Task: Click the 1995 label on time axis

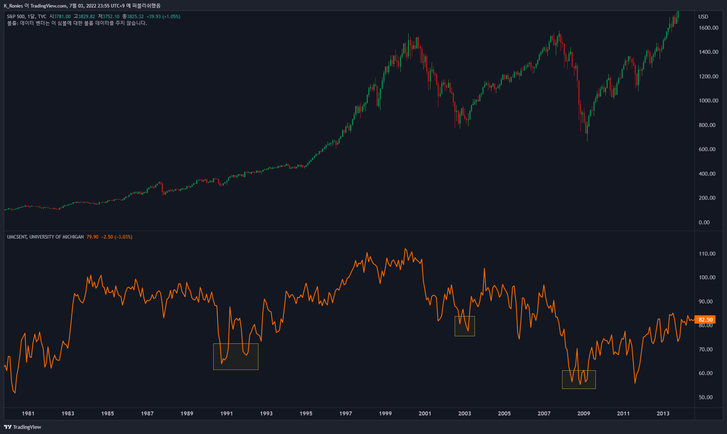Action: (306, 413)
